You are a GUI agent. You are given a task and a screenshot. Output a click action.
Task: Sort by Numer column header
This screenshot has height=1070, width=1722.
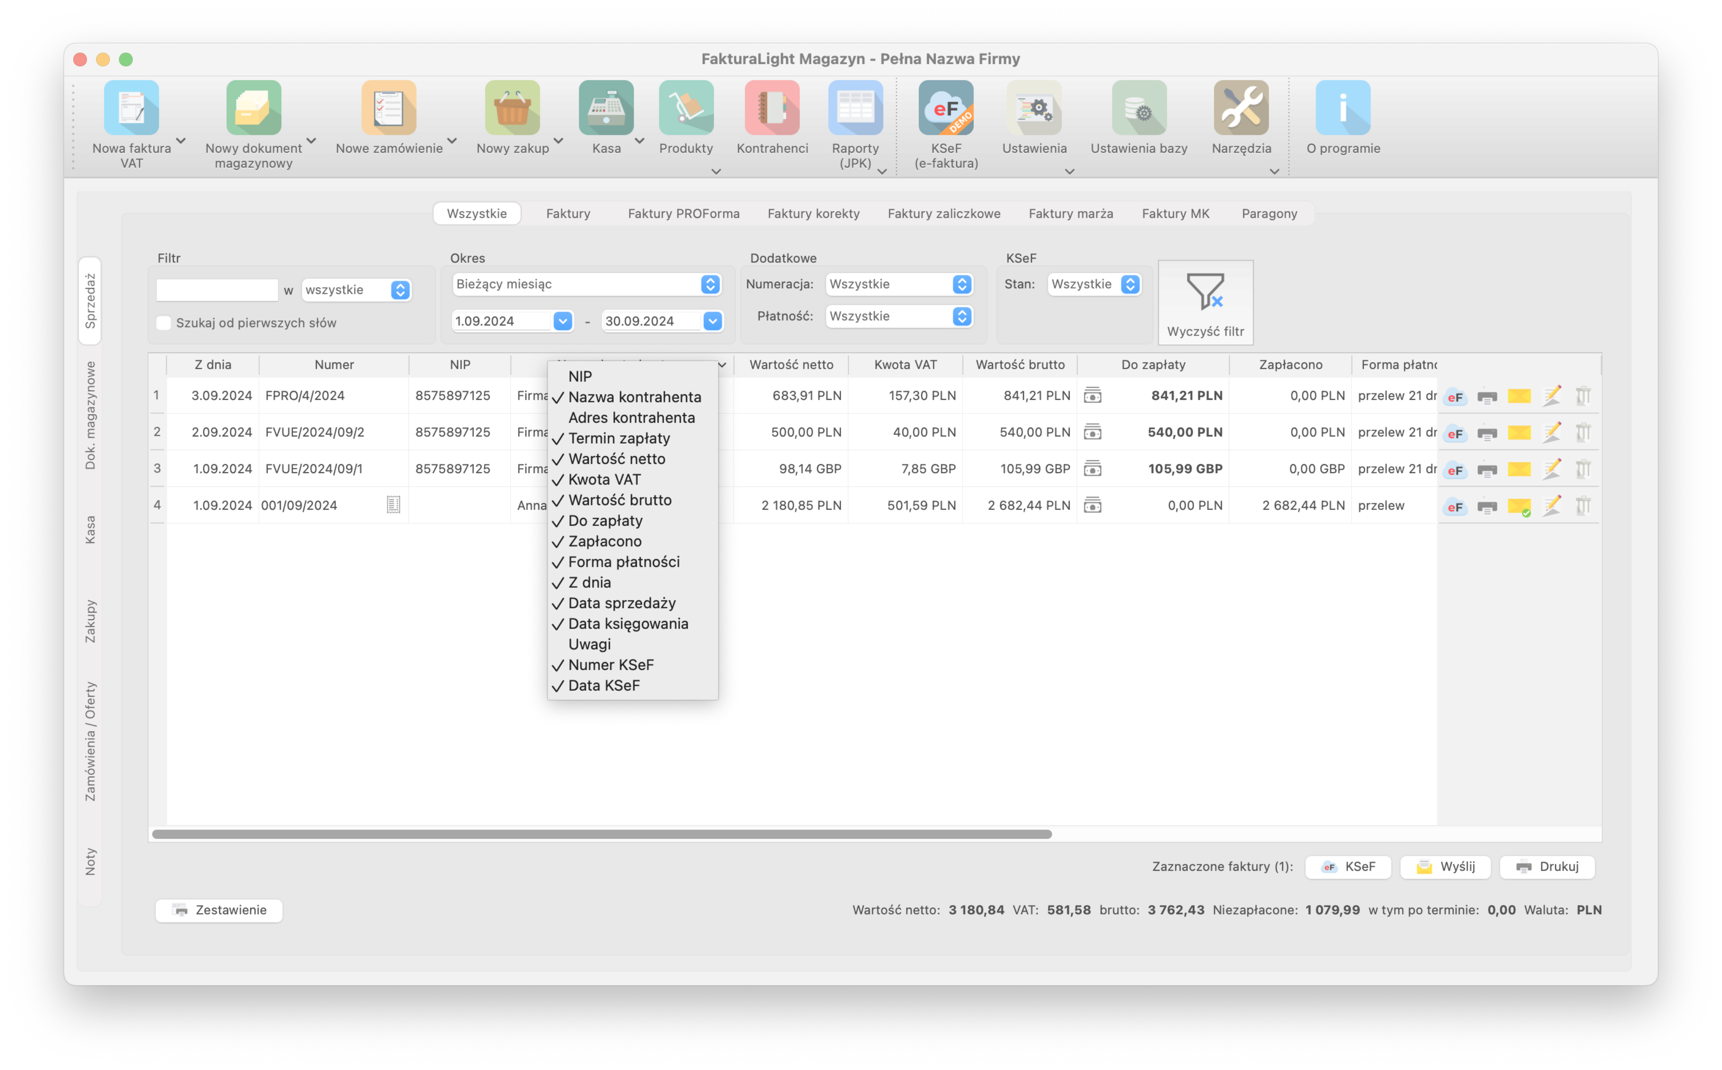coord(334,365)
